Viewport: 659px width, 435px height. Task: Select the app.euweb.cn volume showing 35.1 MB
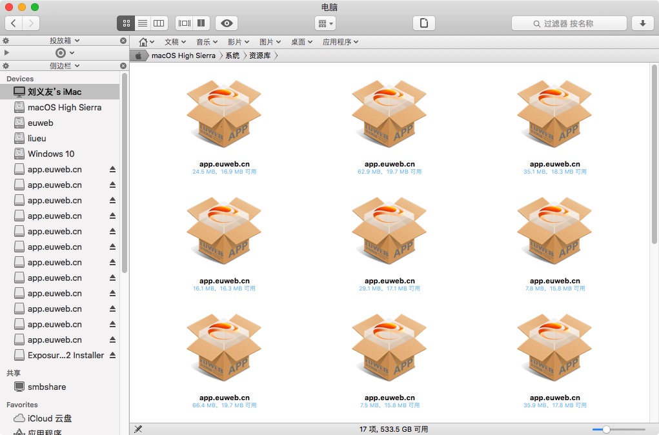tap(555, 127)
